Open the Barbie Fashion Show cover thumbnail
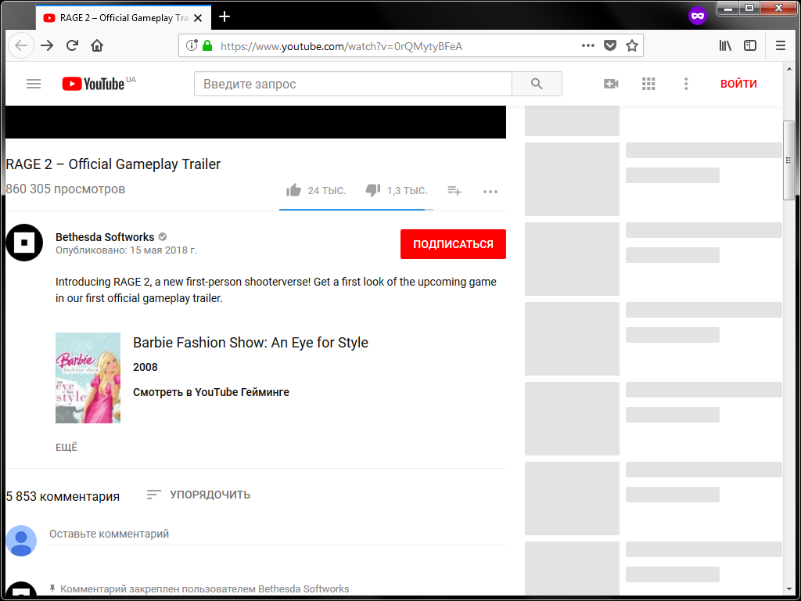 pos(88,378)
